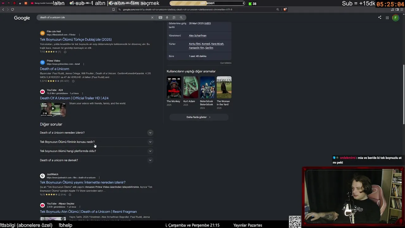Open the Brave Shields icon
The image size is (405, 228).
[x=285, y=9]
